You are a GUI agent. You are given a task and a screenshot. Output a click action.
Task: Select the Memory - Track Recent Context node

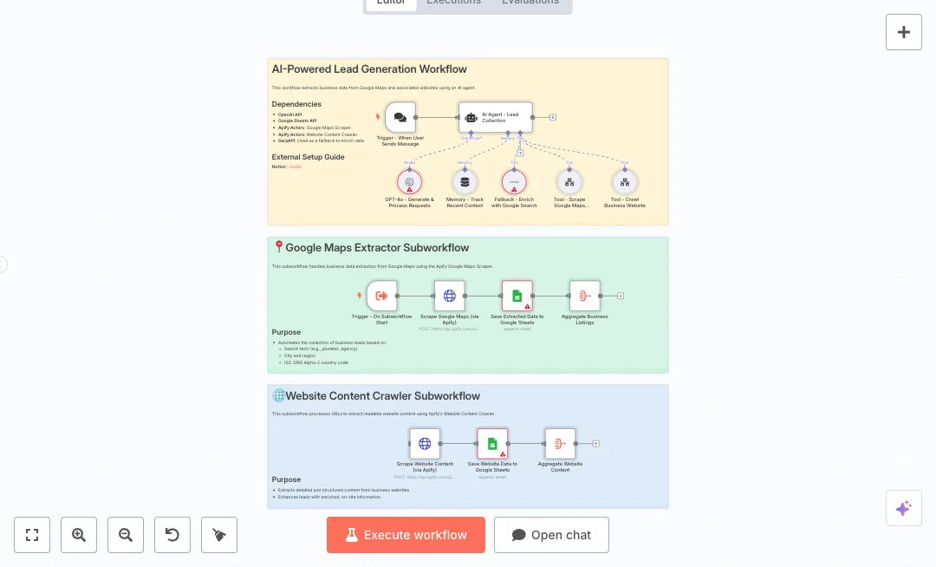point(465,182)
